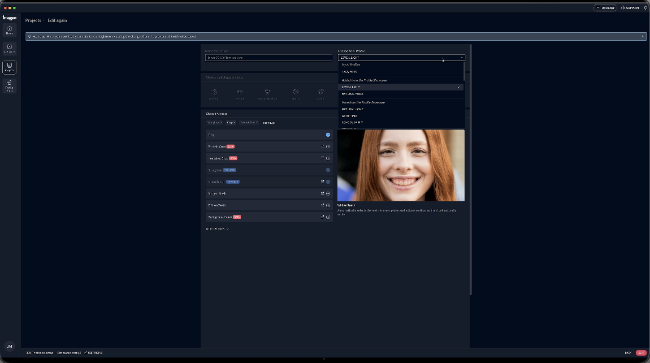Click the EDIT button at bottom right
The height and width of the screenshot is (363, 650).
tap(640, 352)
